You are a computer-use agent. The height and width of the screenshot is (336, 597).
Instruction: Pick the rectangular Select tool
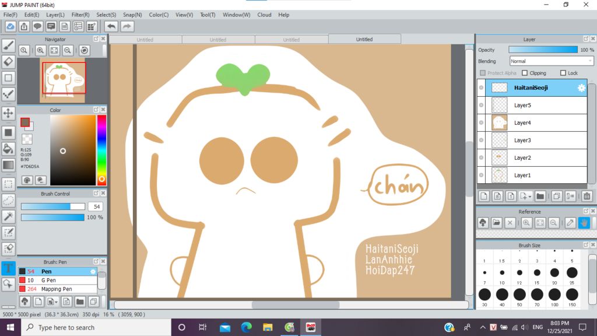click(8, 184)
